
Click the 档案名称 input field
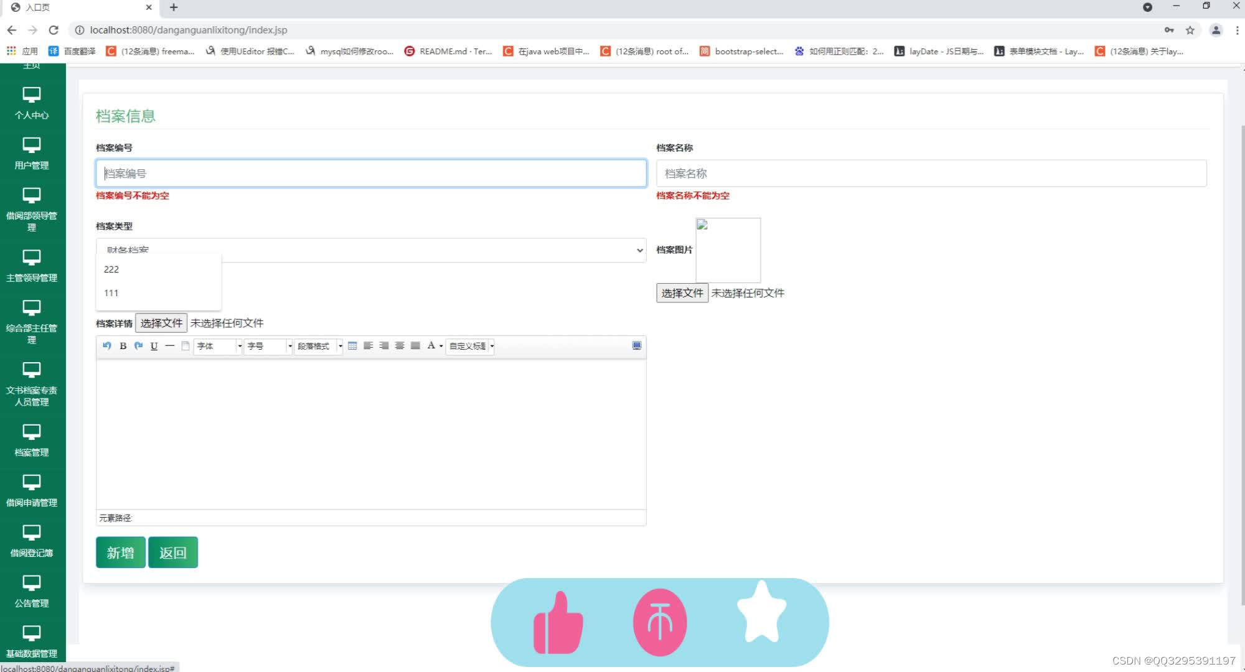[931, 173]
